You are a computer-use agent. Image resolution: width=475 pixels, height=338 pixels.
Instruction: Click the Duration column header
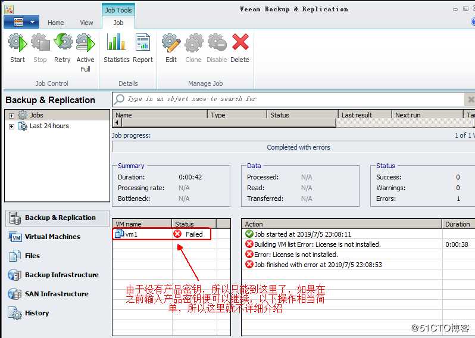click(x=459, y=224)
